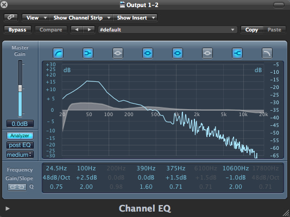The width and height of the screenshot is (290, 217).
Task: Click the 0.75 Q value
Action: click(56, 187)
